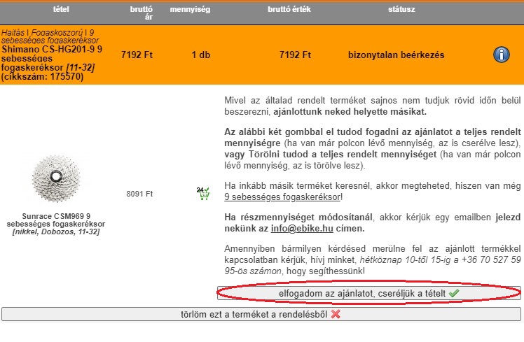Click the blue info icon in status row

pos(502,55)
